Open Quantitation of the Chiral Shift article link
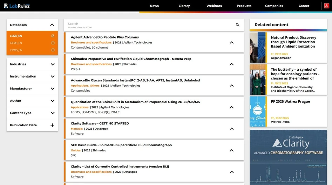Screen dimensions: 332x185 click(x=135, y=102)
